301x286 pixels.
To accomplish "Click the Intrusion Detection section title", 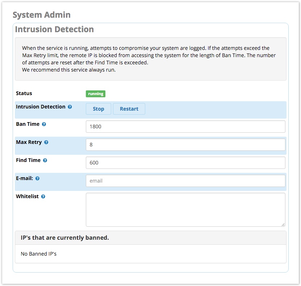I will pos(54,29).
